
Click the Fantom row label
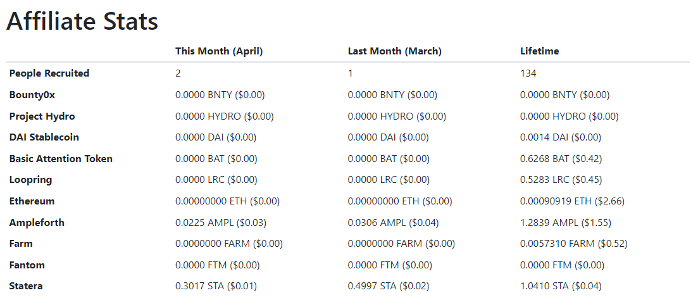click(x=27, y=265)
